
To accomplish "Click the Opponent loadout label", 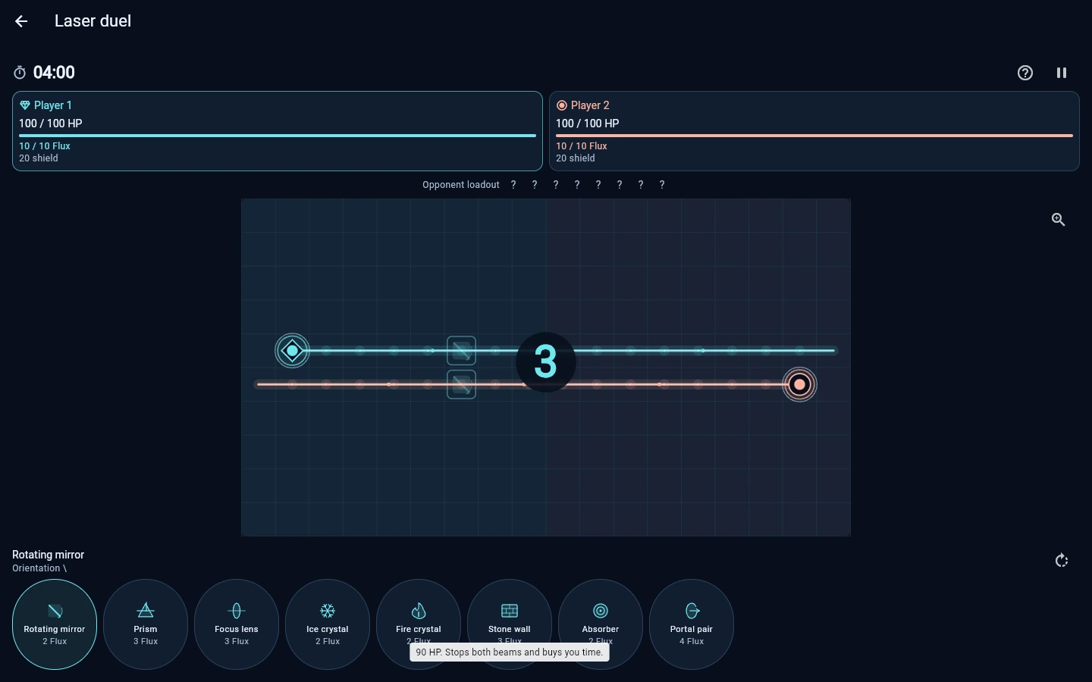I will [461, 185].
